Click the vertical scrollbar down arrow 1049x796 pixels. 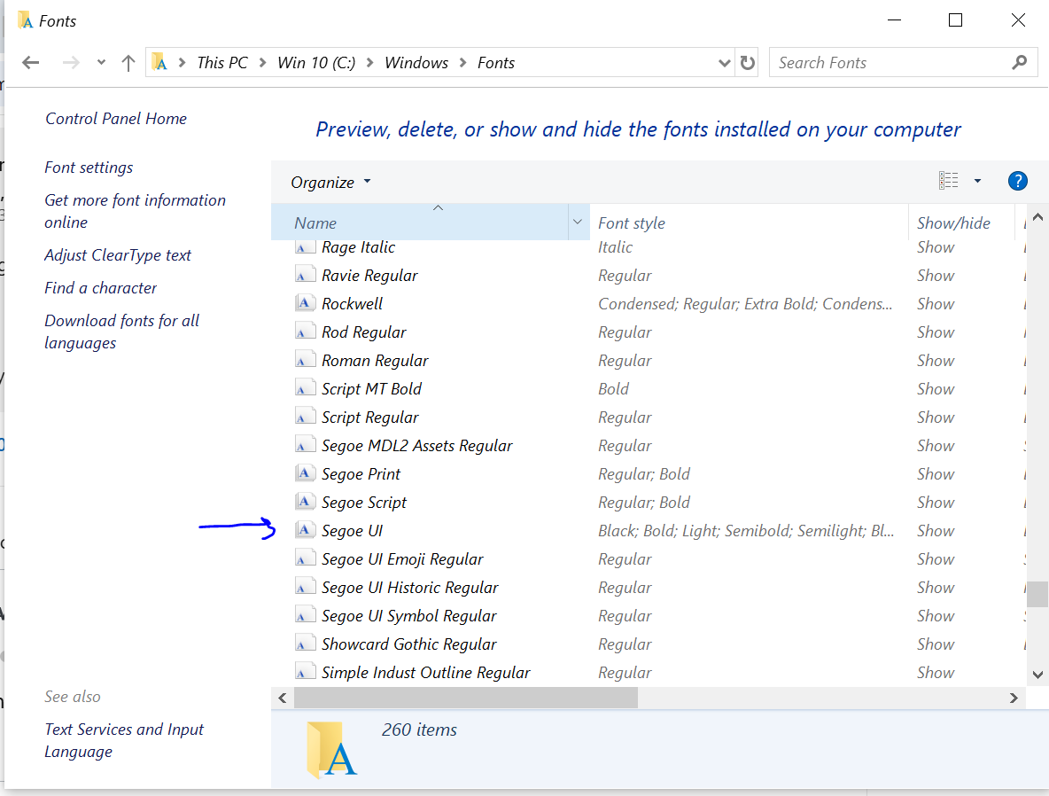click(1037, 675)
